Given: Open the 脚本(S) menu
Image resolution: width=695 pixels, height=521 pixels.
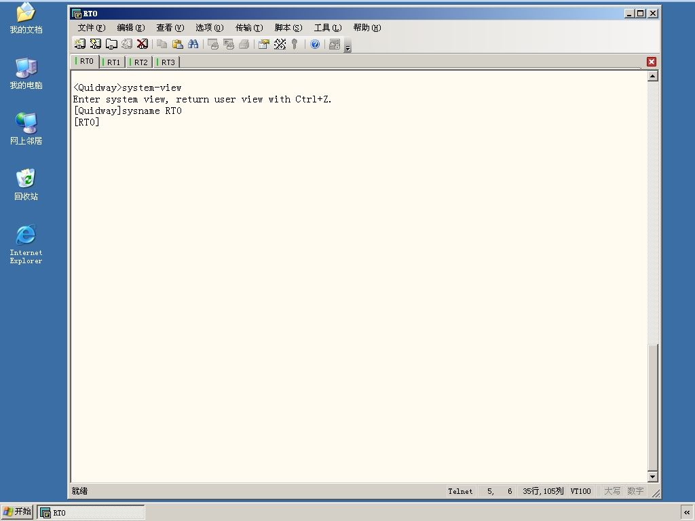Looking at the screenshot, I should pos(288,28).
